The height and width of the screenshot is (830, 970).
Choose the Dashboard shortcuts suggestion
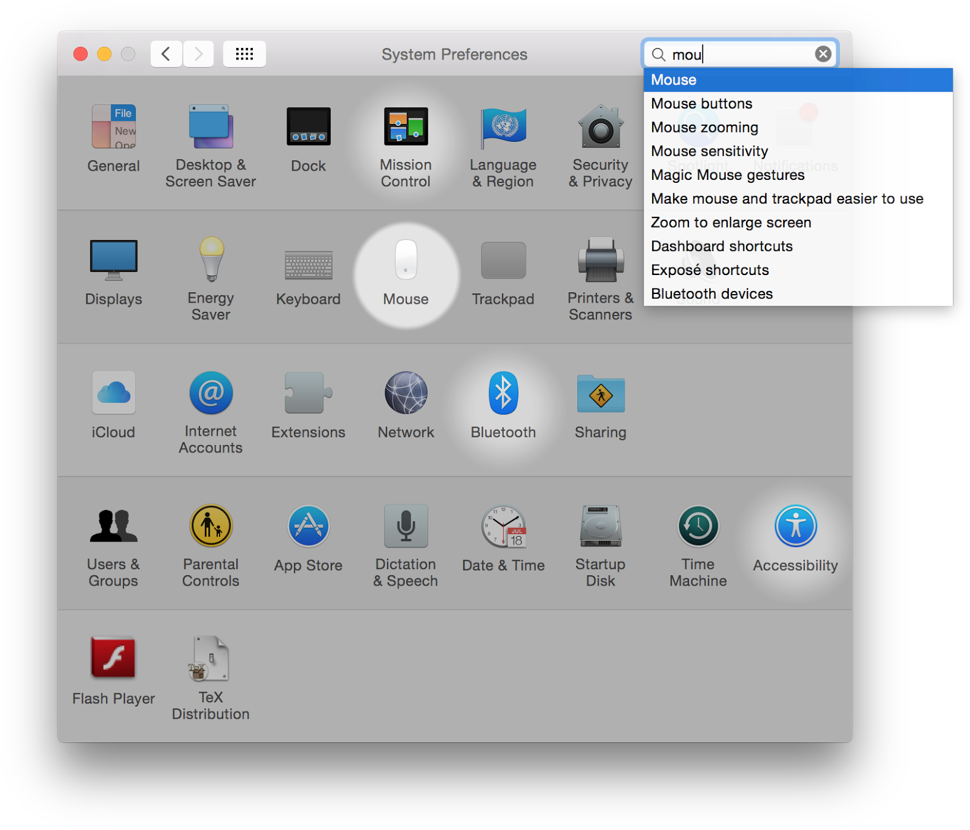[798, 246]
